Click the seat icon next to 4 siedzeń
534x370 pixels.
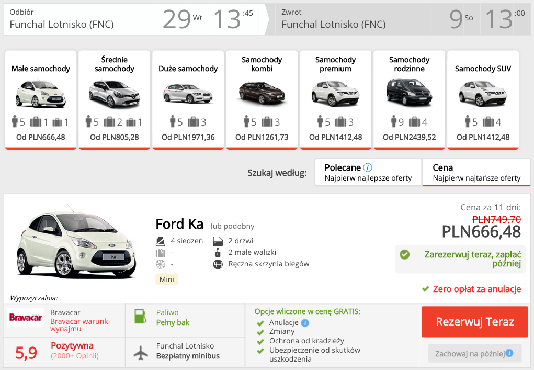(x=161, y=241)
